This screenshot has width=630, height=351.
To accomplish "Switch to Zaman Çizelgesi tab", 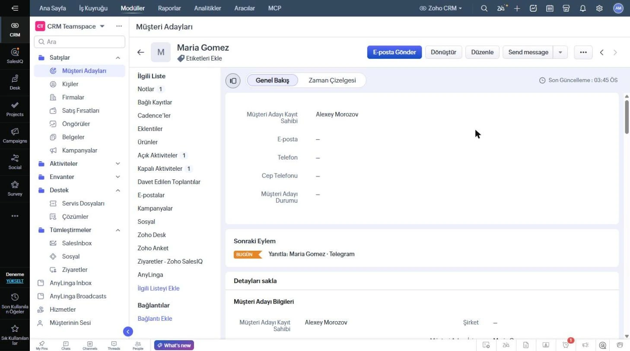I will [332, 80].
